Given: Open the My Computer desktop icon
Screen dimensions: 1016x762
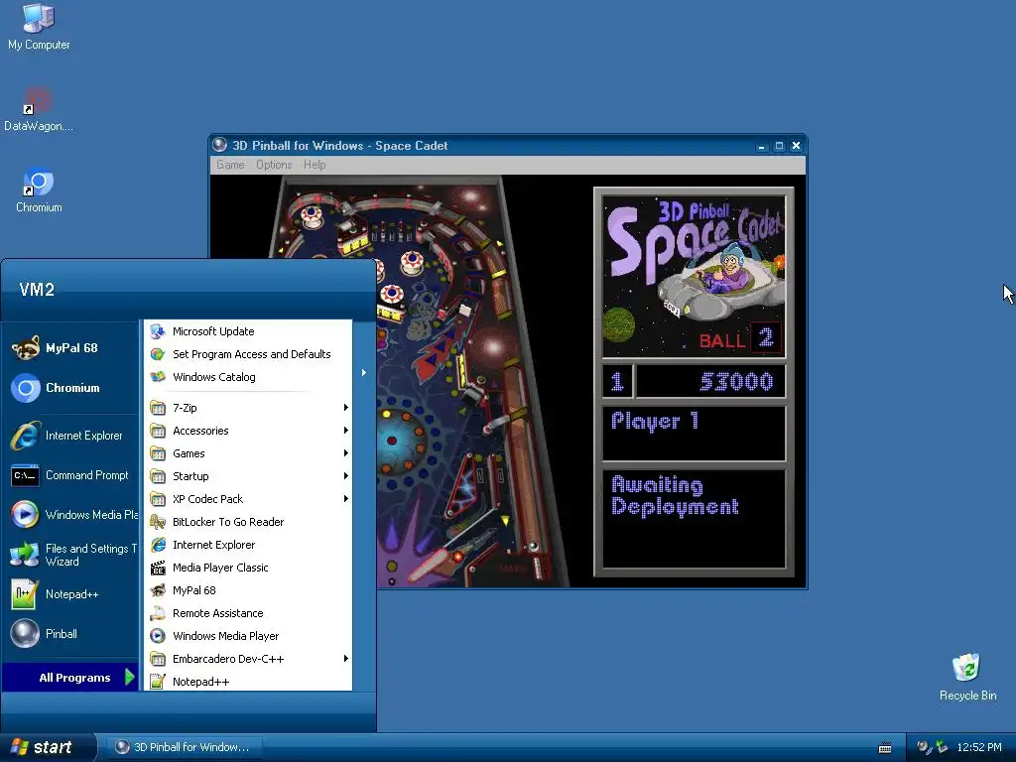Looking at the screenshot, I should click(x=39, y=27).
